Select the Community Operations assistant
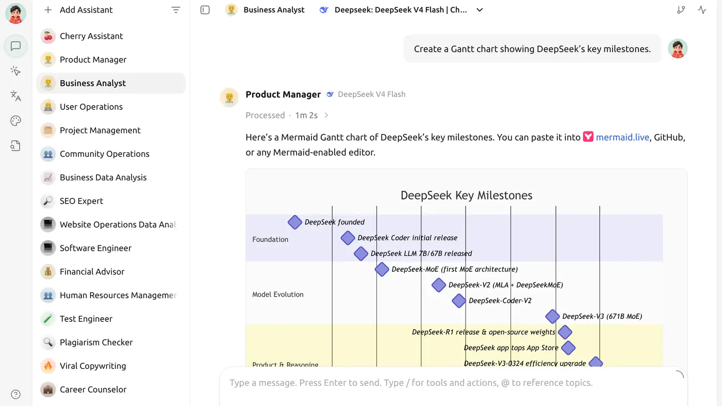 click(x=111, y=154)
